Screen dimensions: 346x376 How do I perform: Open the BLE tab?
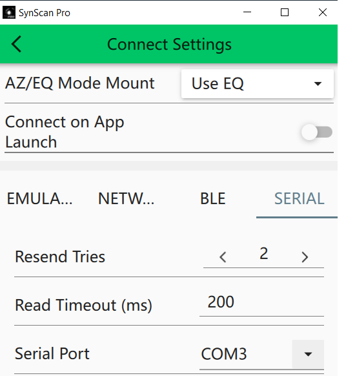pyautogui.click(x=213, y=199)
